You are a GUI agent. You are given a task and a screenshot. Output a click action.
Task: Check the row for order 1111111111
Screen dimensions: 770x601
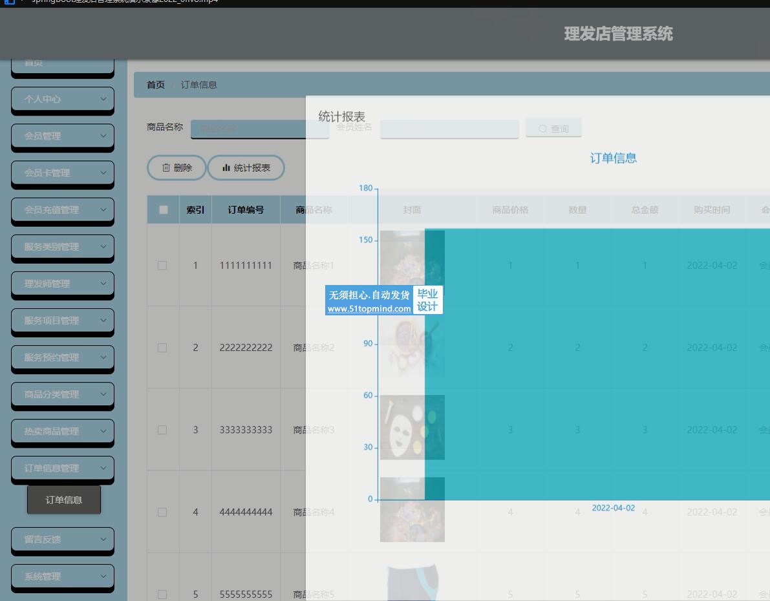click(x=162, y=266)
